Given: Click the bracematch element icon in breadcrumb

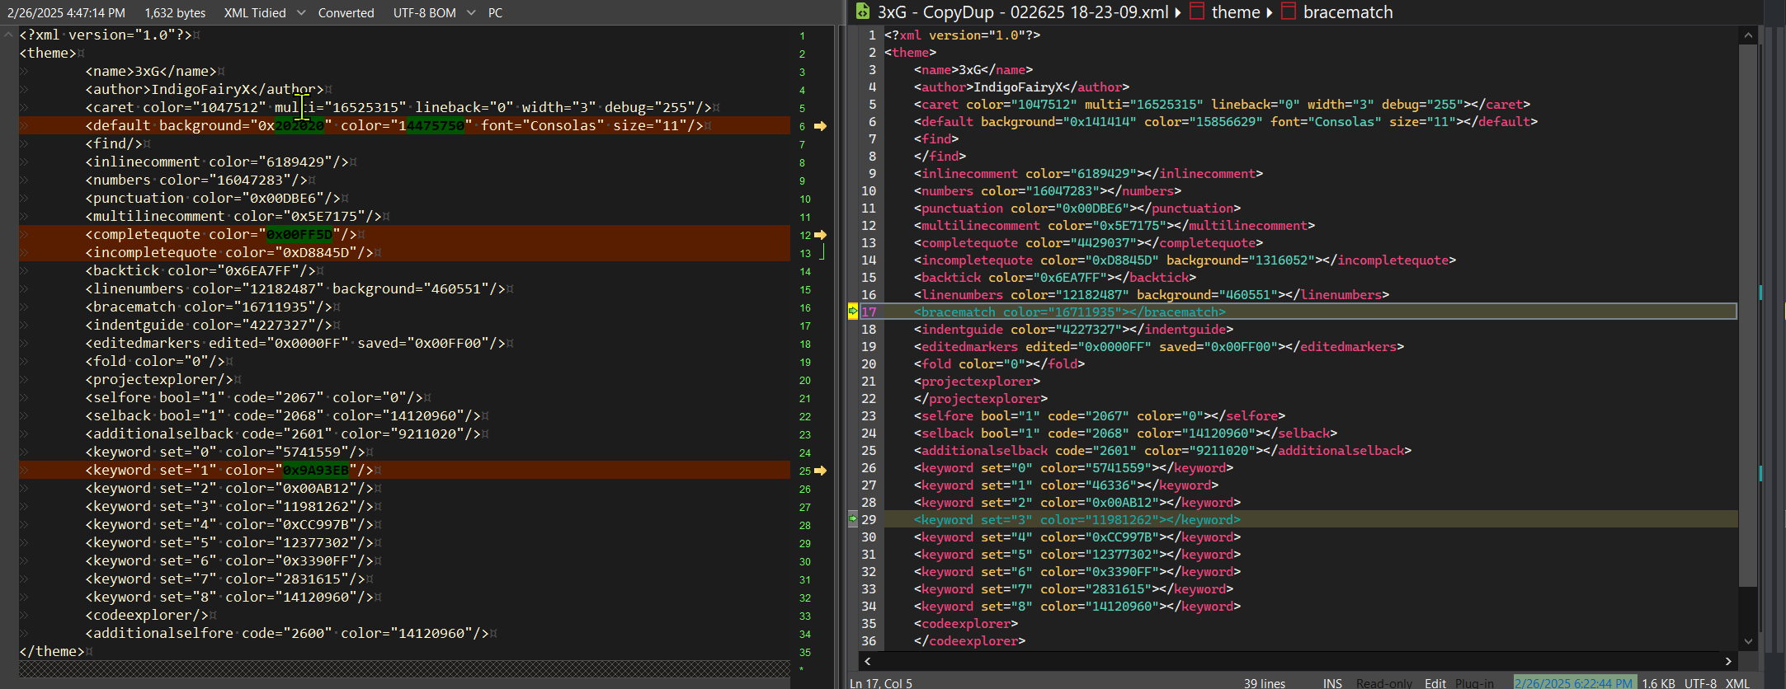Looking at the screenshot, I should 1289,12.
